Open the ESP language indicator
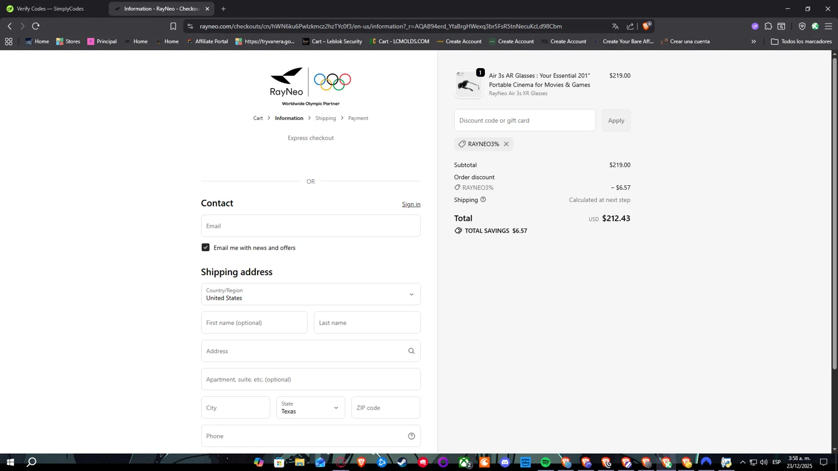The image size is (838, 471). tap(777, 462)
